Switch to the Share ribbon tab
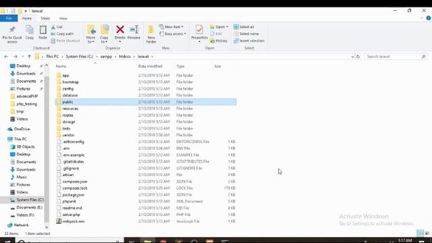 pyautogui.click(x=45, y=18)
